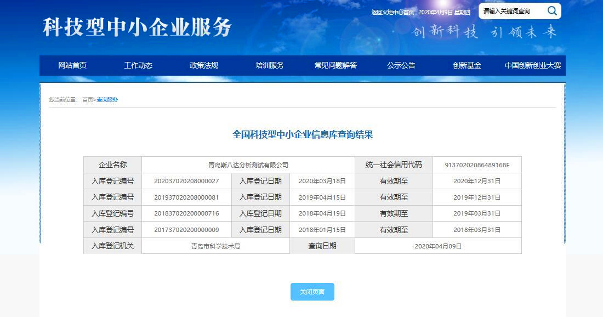Select credit code 91370202086489168F
This screenshot has height=317, width=603.
[477, 165]
